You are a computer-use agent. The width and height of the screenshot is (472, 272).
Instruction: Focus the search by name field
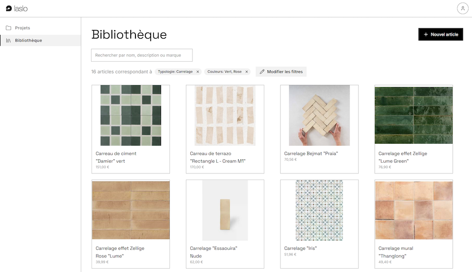(142, 55)
